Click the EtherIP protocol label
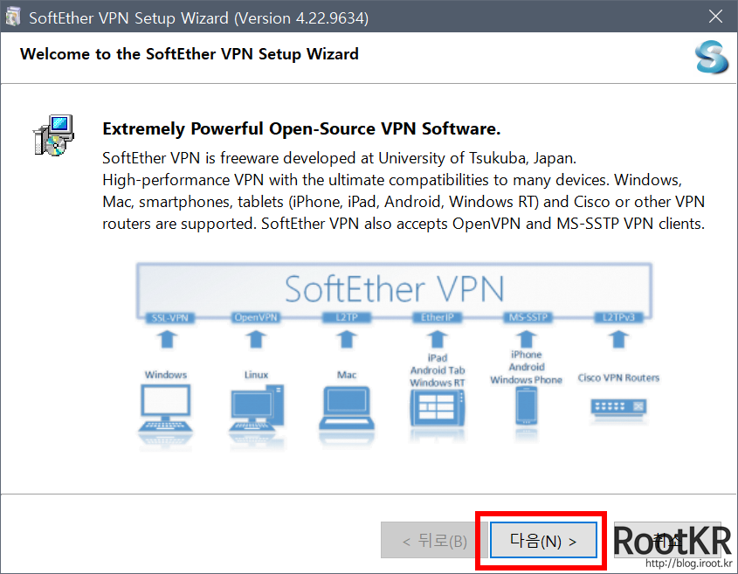Viewport: 738px width, 574px height. (438, 317)
